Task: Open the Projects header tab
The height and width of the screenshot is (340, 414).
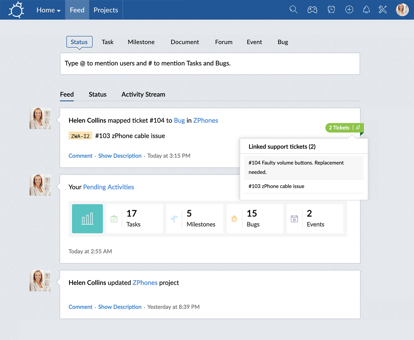Action: (x=106, y=10)
